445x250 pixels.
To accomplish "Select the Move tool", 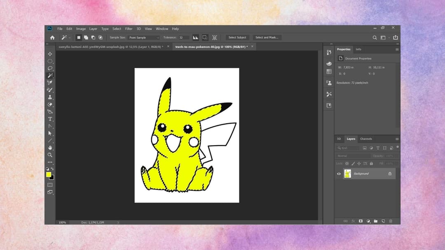I will coord(50,54).
